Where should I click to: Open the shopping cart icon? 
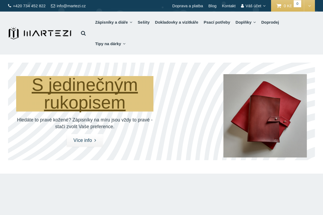279,6
